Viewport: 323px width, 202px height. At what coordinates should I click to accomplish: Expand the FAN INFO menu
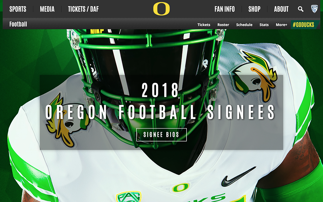[x=224, y=9]
